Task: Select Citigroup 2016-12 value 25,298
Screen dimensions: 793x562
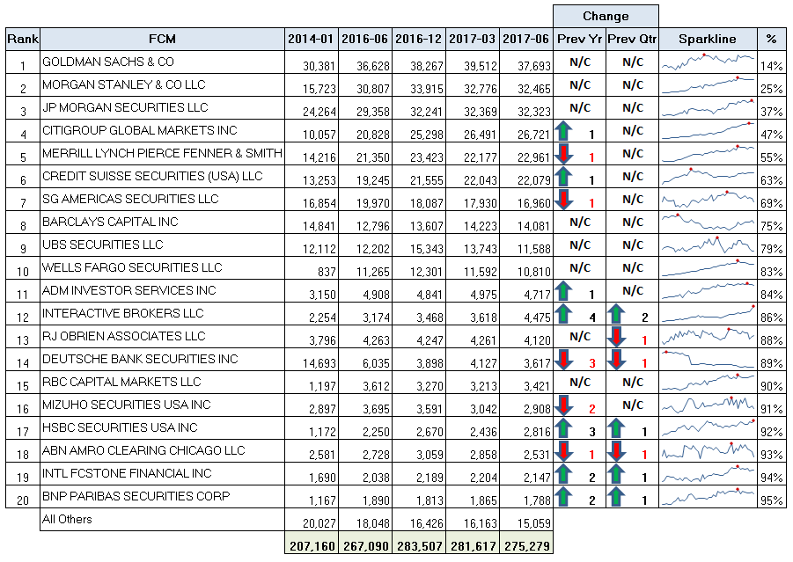Action: [x=419, y=131]
